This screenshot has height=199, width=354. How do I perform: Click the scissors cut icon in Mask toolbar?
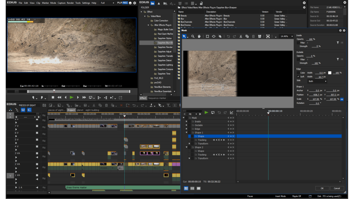click(x=241, y=36)
